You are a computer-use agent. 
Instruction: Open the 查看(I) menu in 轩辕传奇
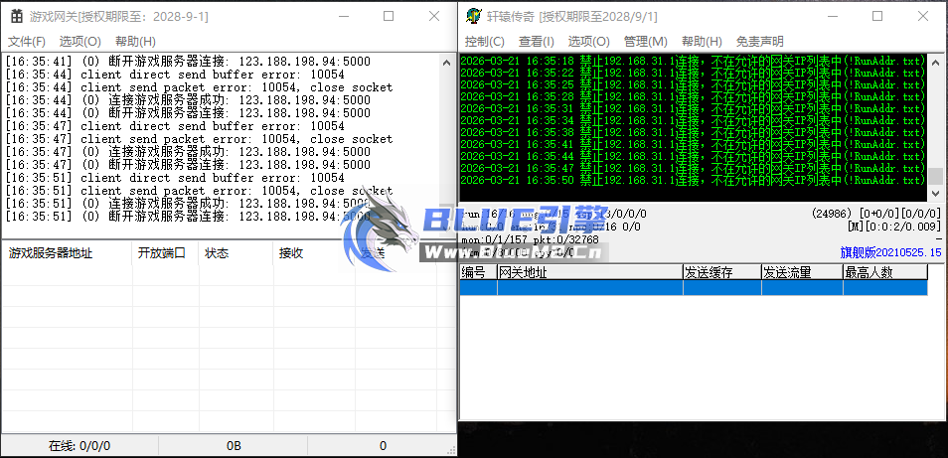pos(537,41)
